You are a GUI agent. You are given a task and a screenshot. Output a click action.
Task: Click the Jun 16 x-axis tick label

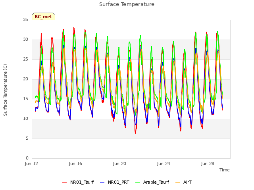pos(75,163)
